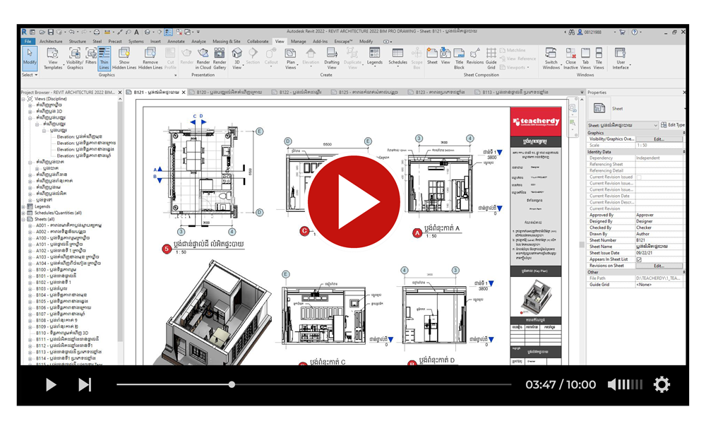Open the File menu
Screen dimensions: 706x431
[x=28, y=41]
